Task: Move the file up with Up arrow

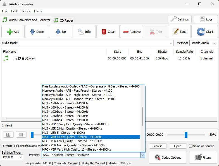Action: tap(60, 32)
